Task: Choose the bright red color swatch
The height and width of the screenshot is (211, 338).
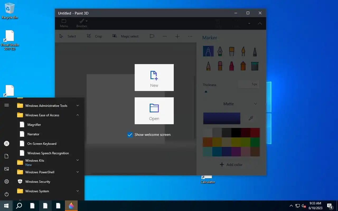Action: pyautogui.click(x=255, y=133)
